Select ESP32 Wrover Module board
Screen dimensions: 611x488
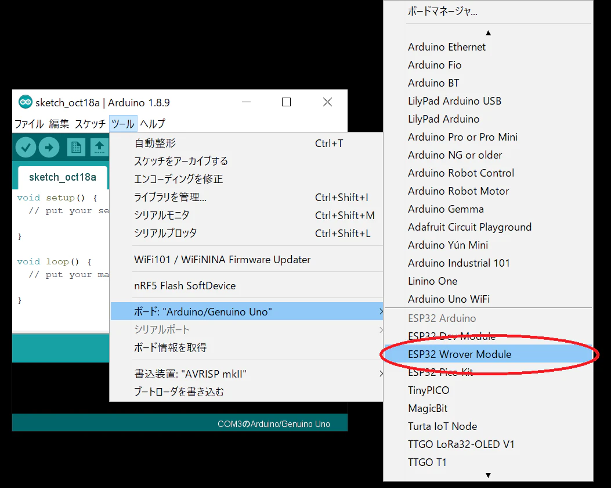(x=488, y=354)
